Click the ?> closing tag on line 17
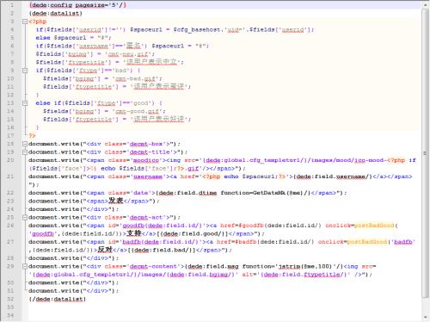This screenshot has height=322, width=430. click(x=32, y=135)
